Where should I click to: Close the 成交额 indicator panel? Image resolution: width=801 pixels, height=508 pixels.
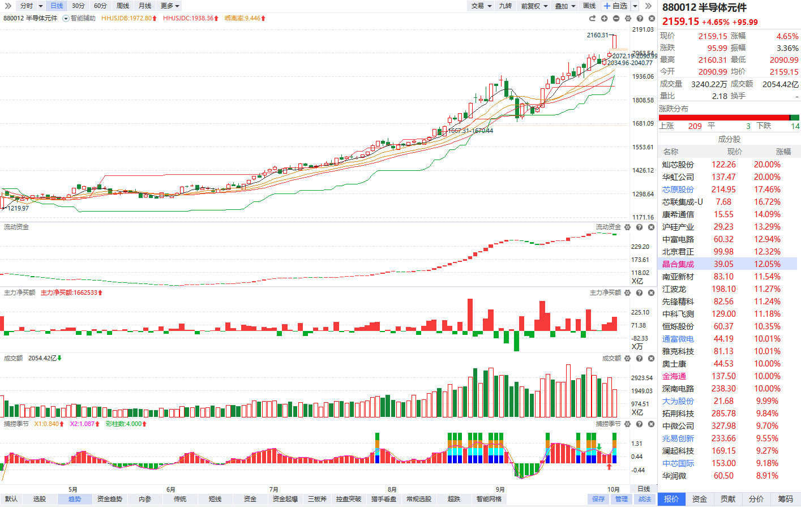pos(651,359)
